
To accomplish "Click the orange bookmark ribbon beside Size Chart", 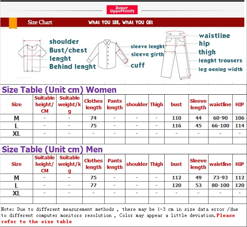I will 13,23.
